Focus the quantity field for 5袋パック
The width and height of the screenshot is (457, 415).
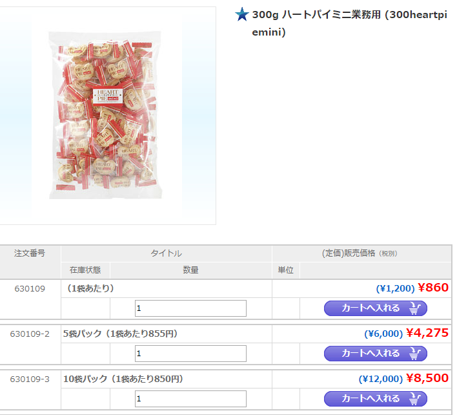coord(190,354)
